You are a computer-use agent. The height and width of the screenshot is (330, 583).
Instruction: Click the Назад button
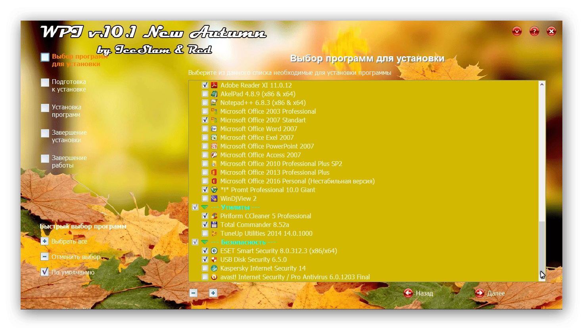pos(418,293)
